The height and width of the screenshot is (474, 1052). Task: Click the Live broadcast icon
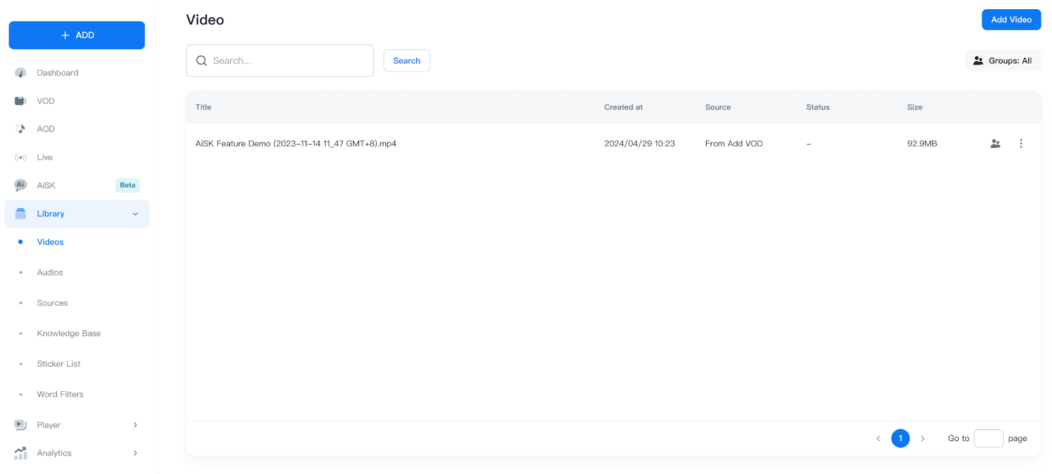pos(20,157)
